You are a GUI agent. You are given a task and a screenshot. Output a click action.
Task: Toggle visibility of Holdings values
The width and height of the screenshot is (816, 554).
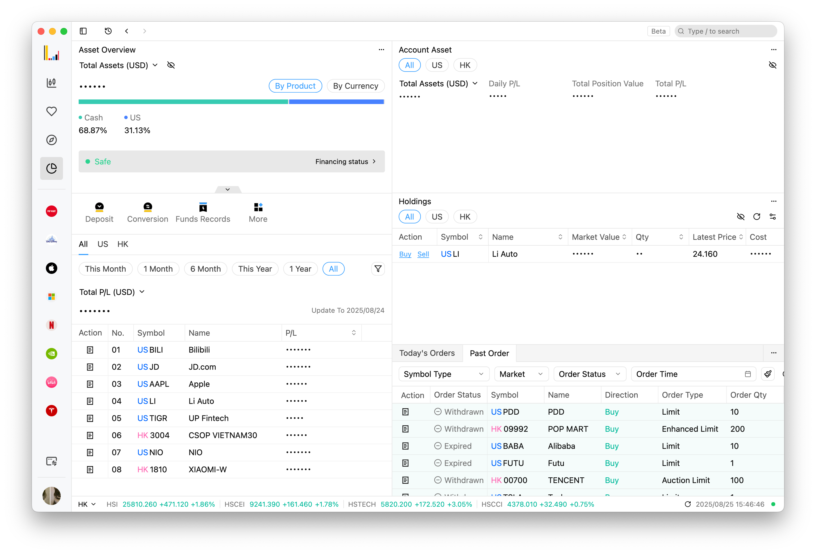[741, 216]
